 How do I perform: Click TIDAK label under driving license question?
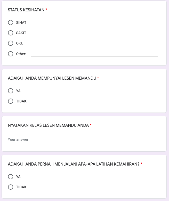coord(21,101)
